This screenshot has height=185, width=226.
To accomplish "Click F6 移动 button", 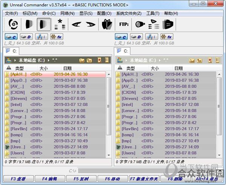I will [x=113, y=179].
